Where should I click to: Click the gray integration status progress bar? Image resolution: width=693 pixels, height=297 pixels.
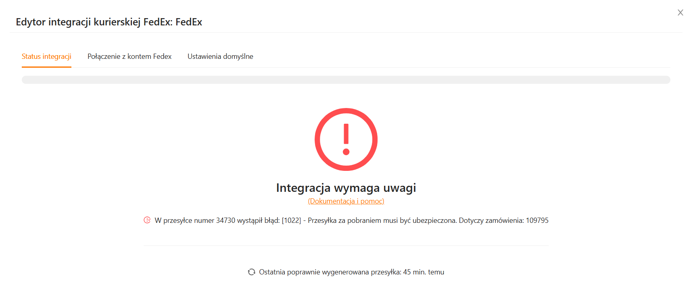pyautogui.click(x=346, y=80)
